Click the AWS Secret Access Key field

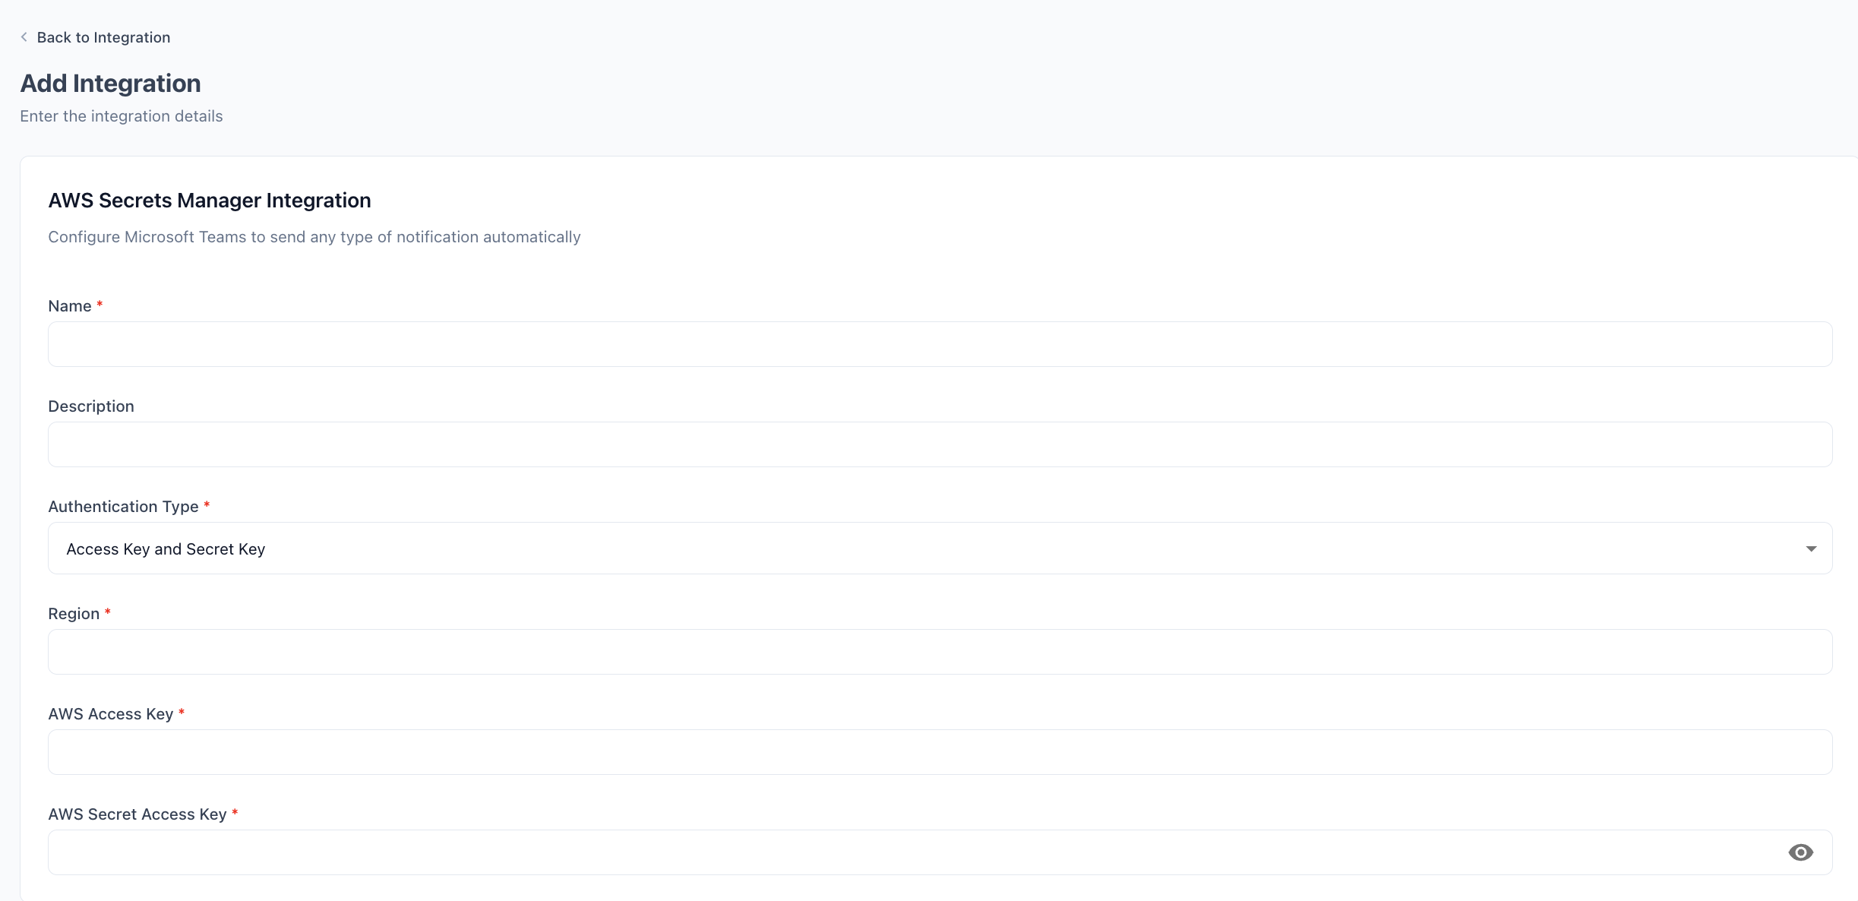click(x=940, y=852)
